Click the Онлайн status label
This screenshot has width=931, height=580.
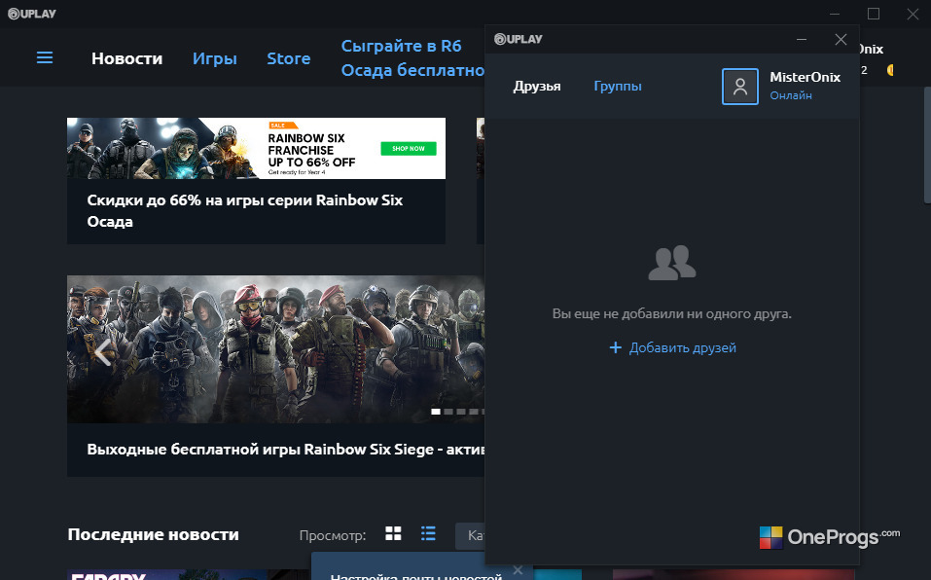click(x=790, y=95)
